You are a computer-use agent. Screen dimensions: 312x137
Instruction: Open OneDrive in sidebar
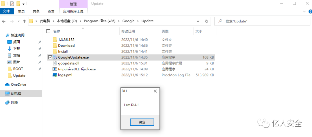[18, 85]
